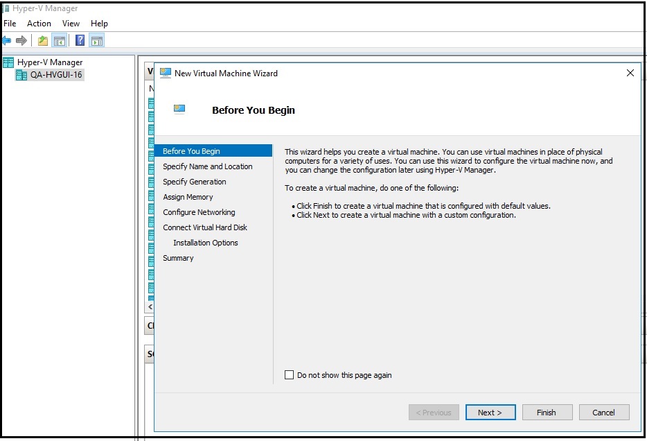Jump to the Assign Memory wizard step
The image size is (647, 441).
coord(188,197)
